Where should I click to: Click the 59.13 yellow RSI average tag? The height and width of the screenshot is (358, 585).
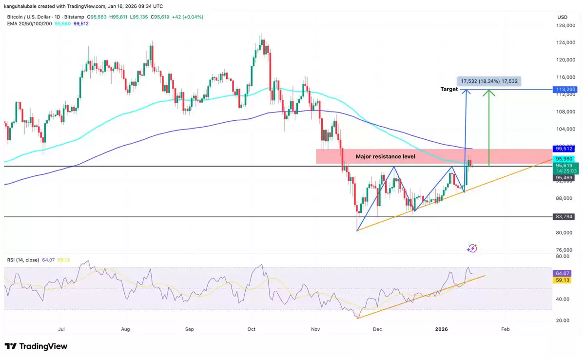tap(562, 280)
